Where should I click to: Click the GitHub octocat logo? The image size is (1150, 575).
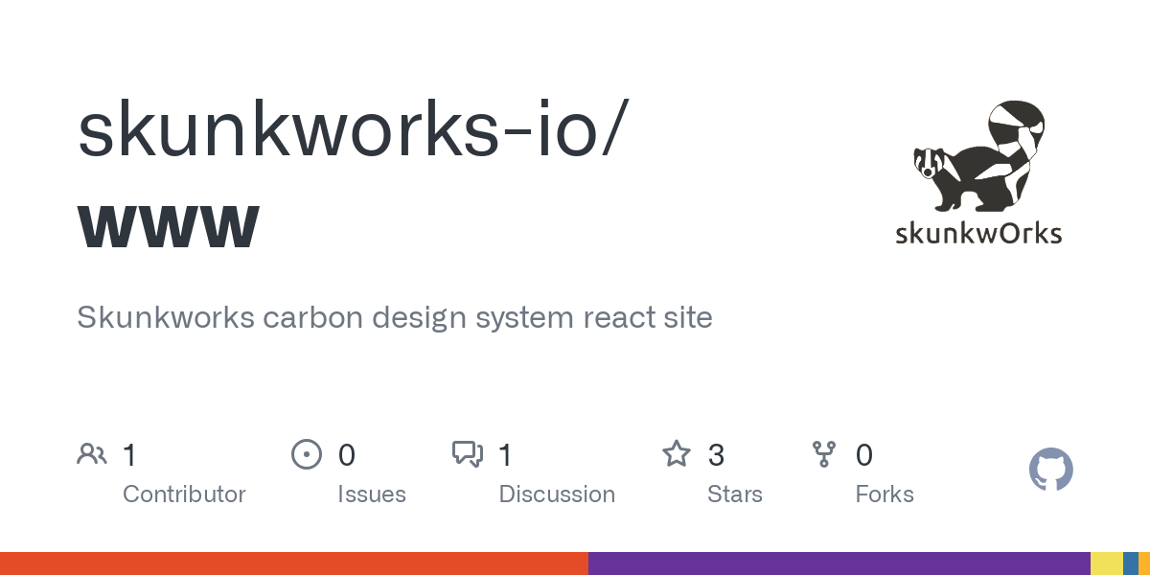[1050, 470]
